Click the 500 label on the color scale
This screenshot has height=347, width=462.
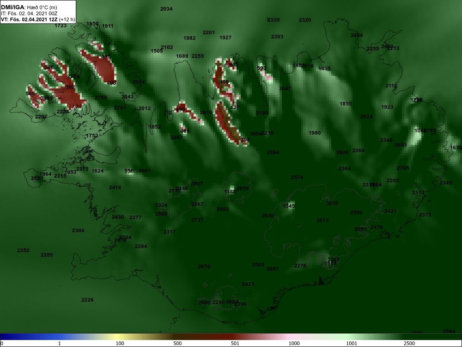click(x=177, y=343)
